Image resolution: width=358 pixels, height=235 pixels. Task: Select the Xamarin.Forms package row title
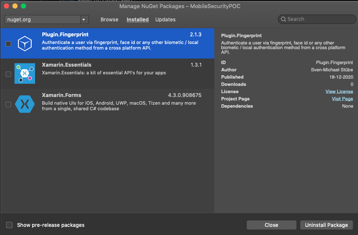[62, 95]
